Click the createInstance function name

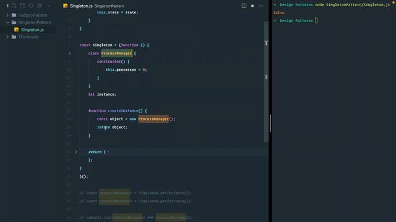pyautogui.click(x=123, y=111)
